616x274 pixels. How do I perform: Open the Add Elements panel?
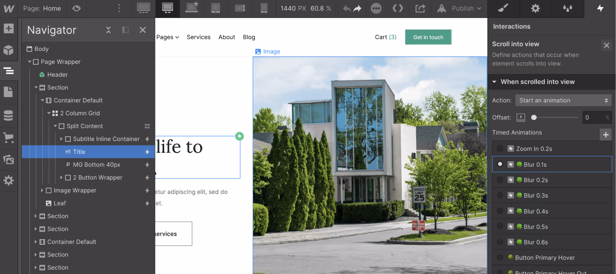coord(9,28)
